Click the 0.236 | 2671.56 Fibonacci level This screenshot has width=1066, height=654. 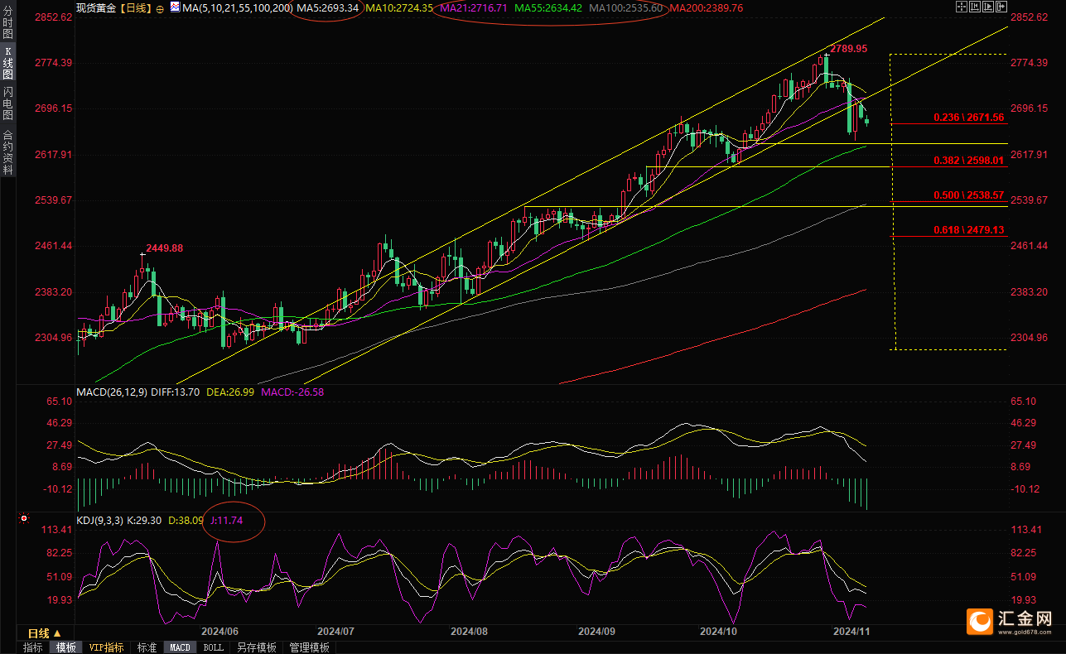click(x=969, y=118)
